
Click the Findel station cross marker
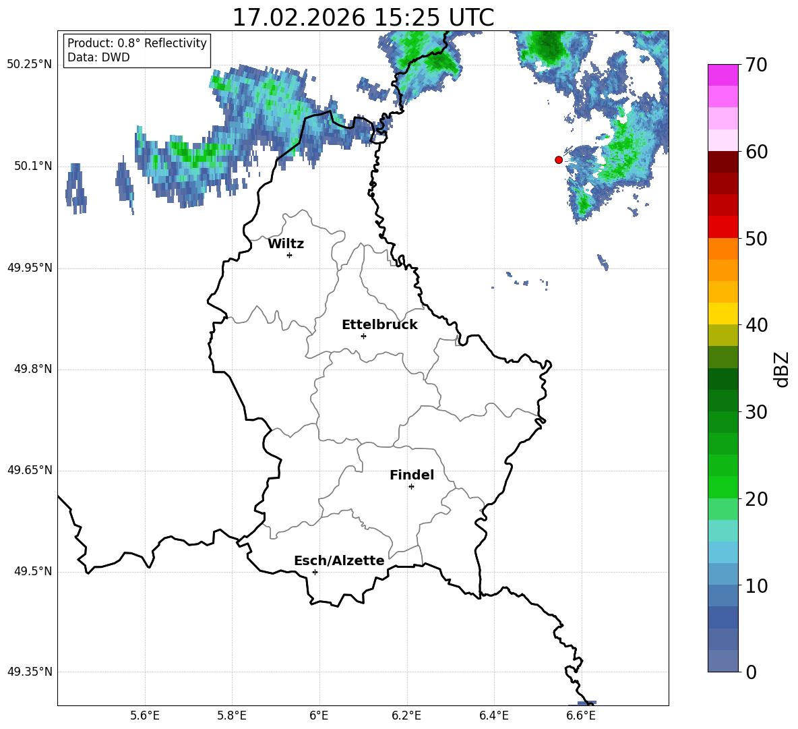click(x=411, y=487)
